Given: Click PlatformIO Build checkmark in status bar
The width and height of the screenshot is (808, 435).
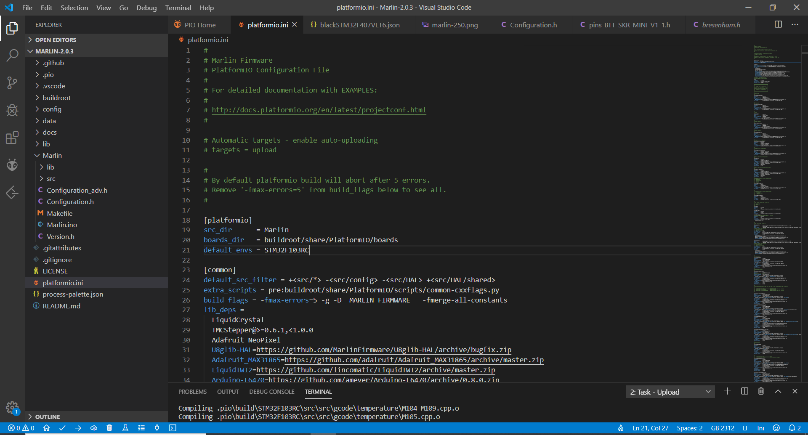Looking at the screenshot, I should (62, 428).
